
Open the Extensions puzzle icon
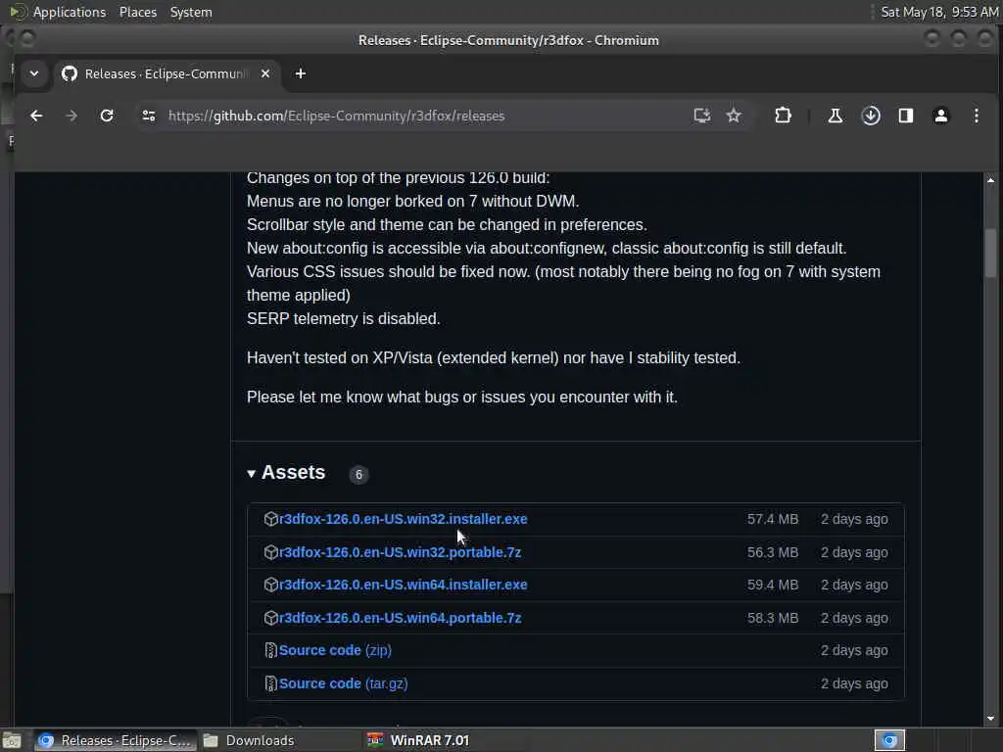(783, 116)
